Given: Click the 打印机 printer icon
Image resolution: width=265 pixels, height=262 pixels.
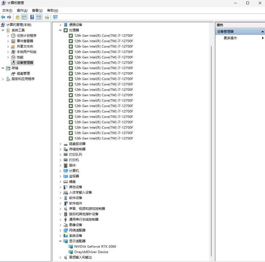Looking at the screenshot, I should (x=66, y=160).
